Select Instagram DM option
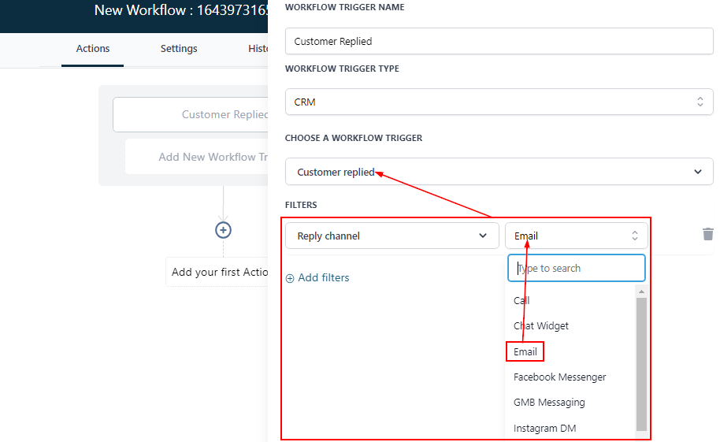This screenshot has height=442, width=720. pyautogui.click(x=544, y=429)
